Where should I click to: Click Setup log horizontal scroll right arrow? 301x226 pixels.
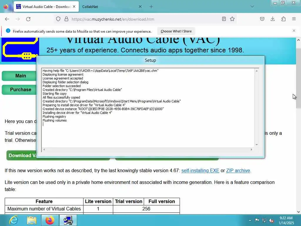click(x=252, y=149)
